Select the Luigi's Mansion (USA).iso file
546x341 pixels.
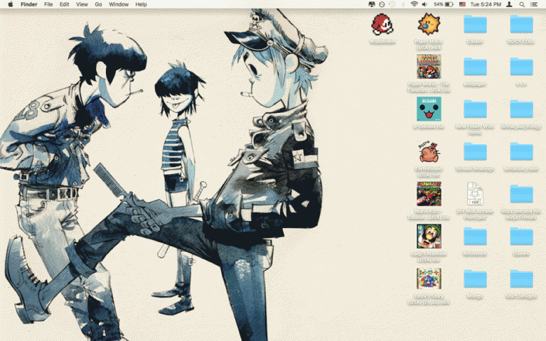click(x=429, y=237)
